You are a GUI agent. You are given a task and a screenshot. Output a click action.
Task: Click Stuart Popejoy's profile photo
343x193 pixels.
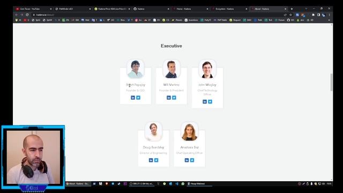136,69
